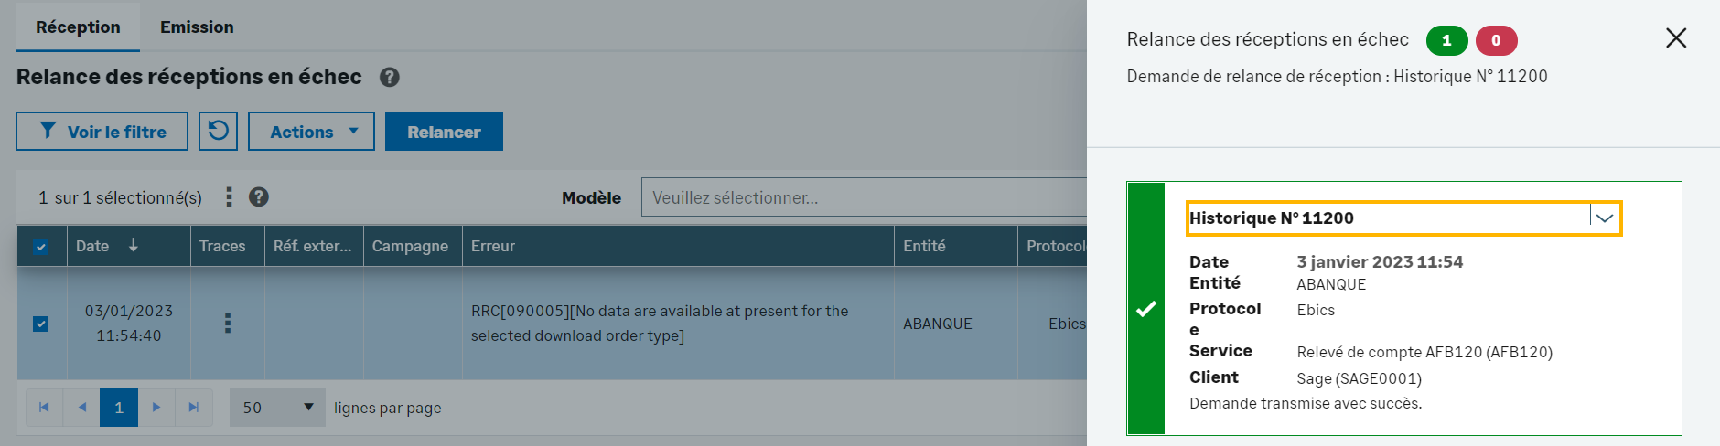The width and height of the screenshot is (1720, 446).
Task: Open the Actions dropdown menu
Action: [x=311, y=132]
